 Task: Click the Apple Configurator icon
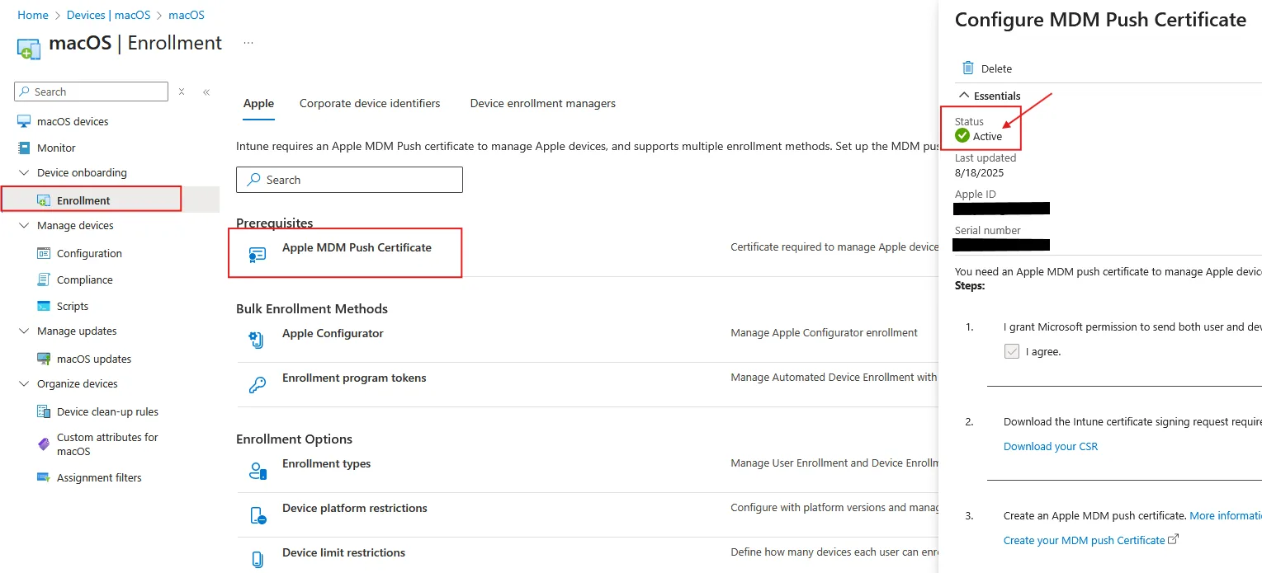[257, 339]
